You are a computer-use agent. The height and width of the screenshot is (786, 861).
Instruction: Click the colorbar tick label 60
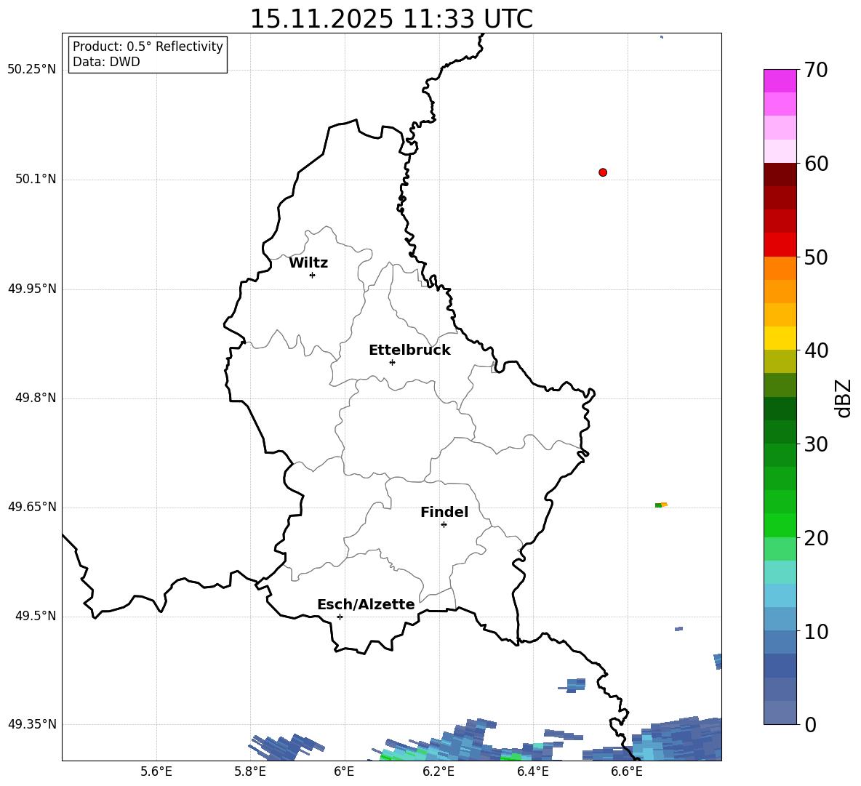point(816,164)
